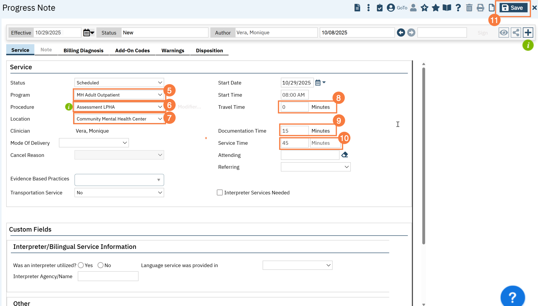Screen dimensions: 538x306
Task: Open the help question mark toolbar icon
Action: 458,8
